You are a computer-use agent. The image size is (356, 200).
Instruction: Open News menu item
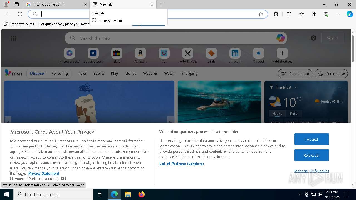(82, 73)
